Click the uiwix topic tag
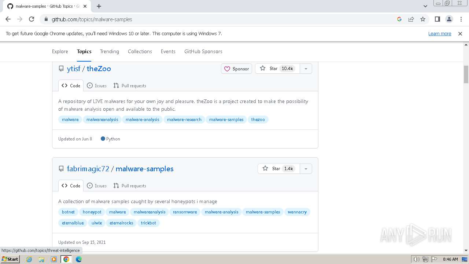 (97, 223)
